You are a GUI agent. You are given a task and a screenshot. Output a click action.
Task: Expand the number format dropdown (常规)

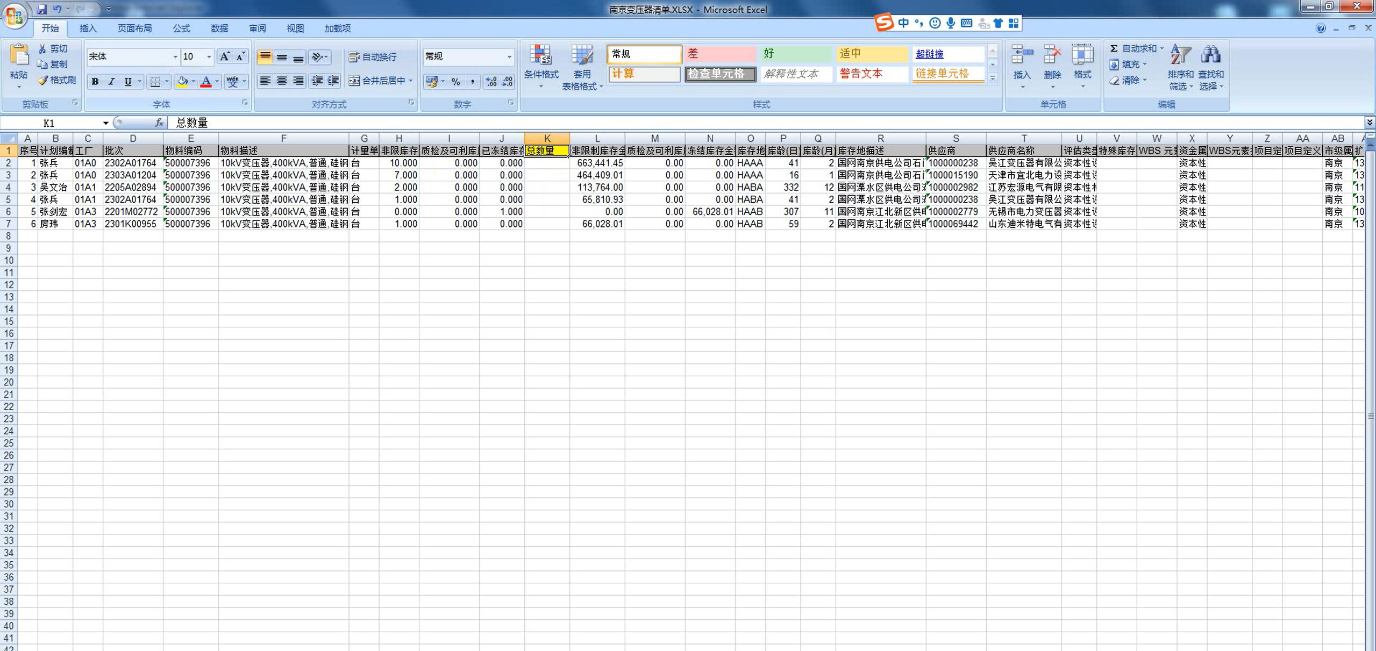pyautogui.click(x=509, y=57)
